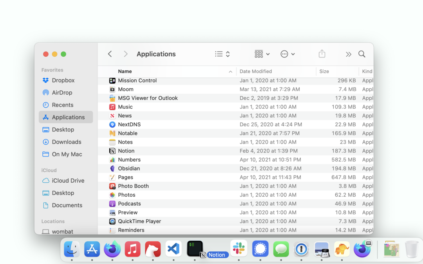Open the Music app in the Dock
Viewport: 423px width, 264px height.
132,249
